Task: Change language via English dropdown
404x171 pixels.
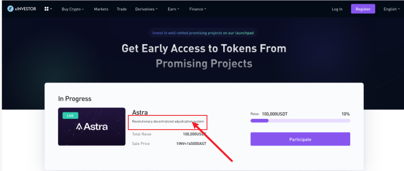Action: point(391,9)
